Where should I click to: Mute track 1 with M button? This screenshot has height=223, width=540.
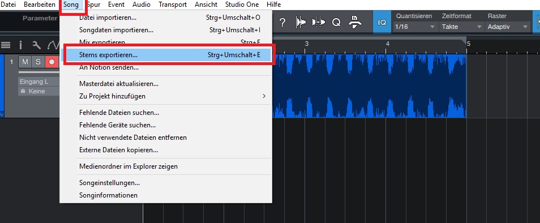click(25, 62)
